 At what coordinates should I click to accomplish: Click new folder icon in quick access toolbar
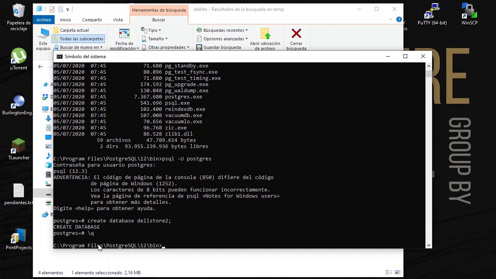pos(60,9)
